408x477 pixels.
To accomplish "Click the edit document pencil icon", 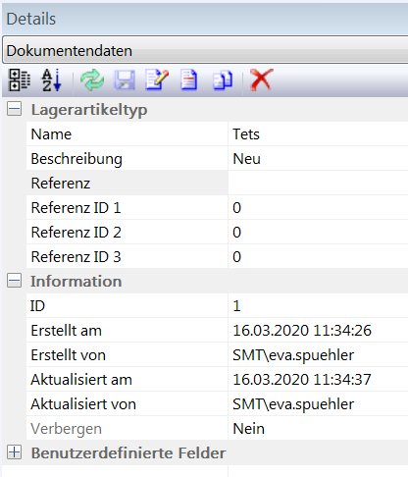I will (157, 79).
